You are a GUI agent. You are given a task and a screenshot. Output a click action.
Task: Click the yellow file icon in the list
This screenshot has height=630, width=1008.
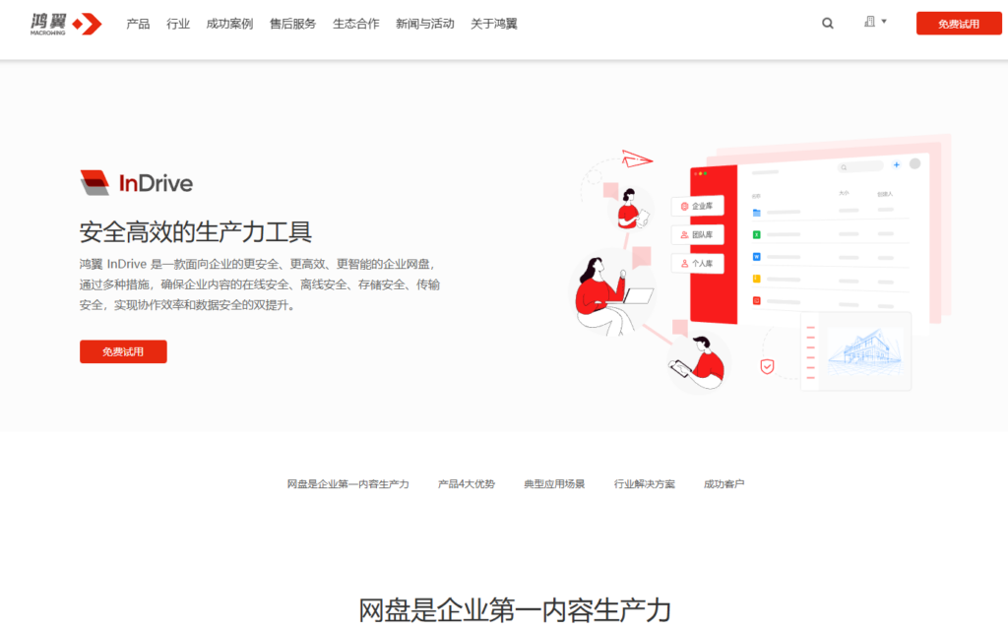pos(757,279)
